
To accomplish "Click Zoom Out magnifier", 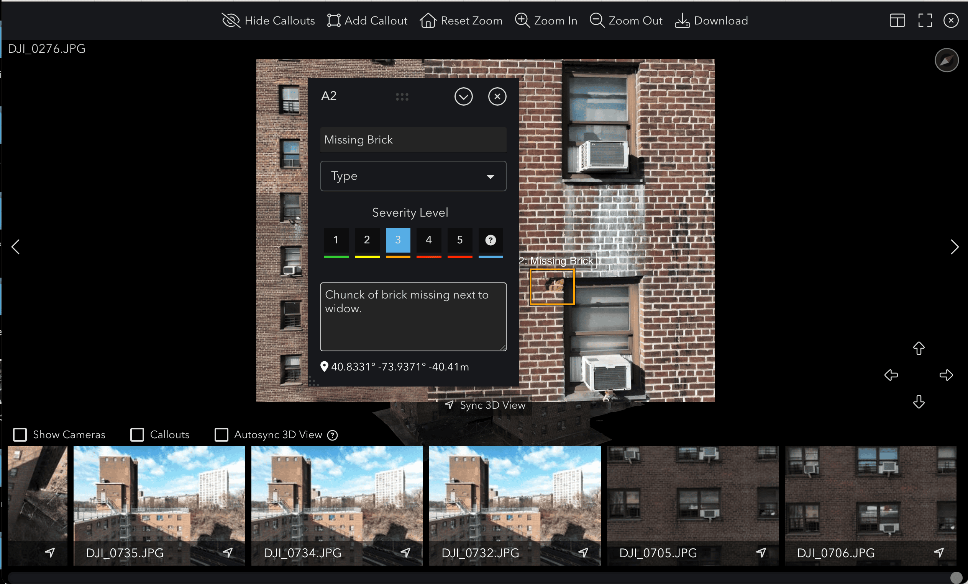I will [x=597, y=20].
